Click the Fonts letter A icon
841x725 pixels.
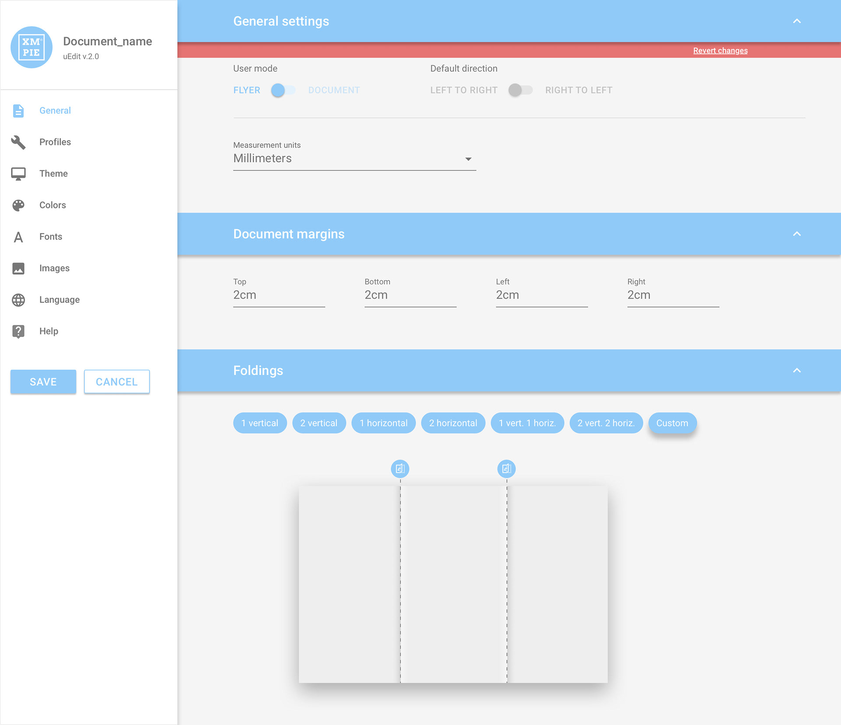18,237
